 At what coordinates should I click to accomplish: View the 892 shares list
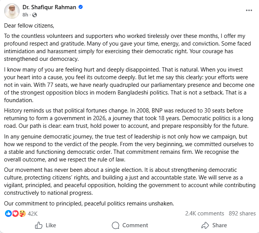point(242,213)
